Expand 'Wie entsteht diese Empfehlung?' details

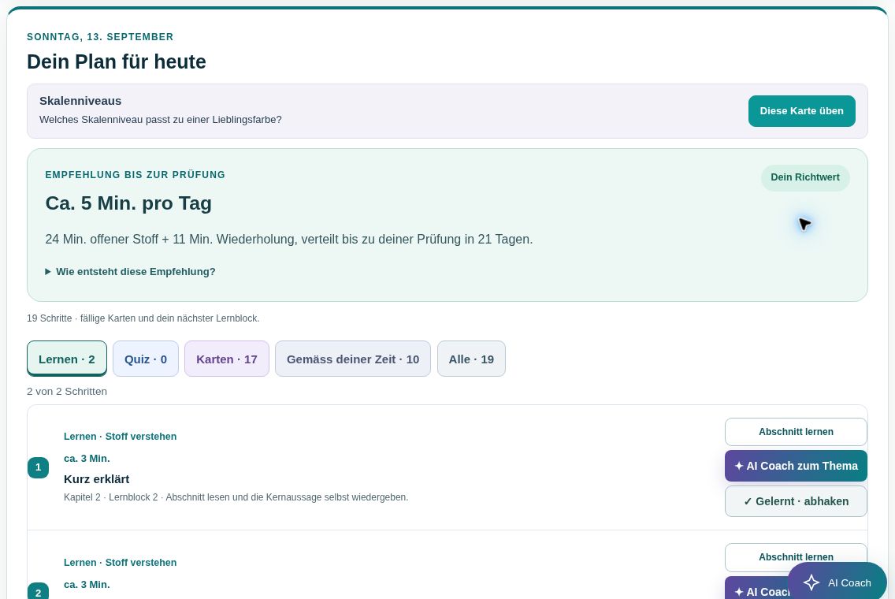pos(130,272)
